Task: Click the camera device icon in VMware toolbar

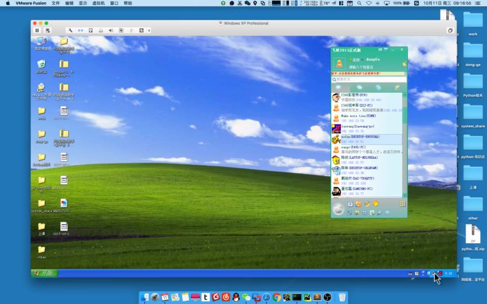Action: (x=121, y=30)
